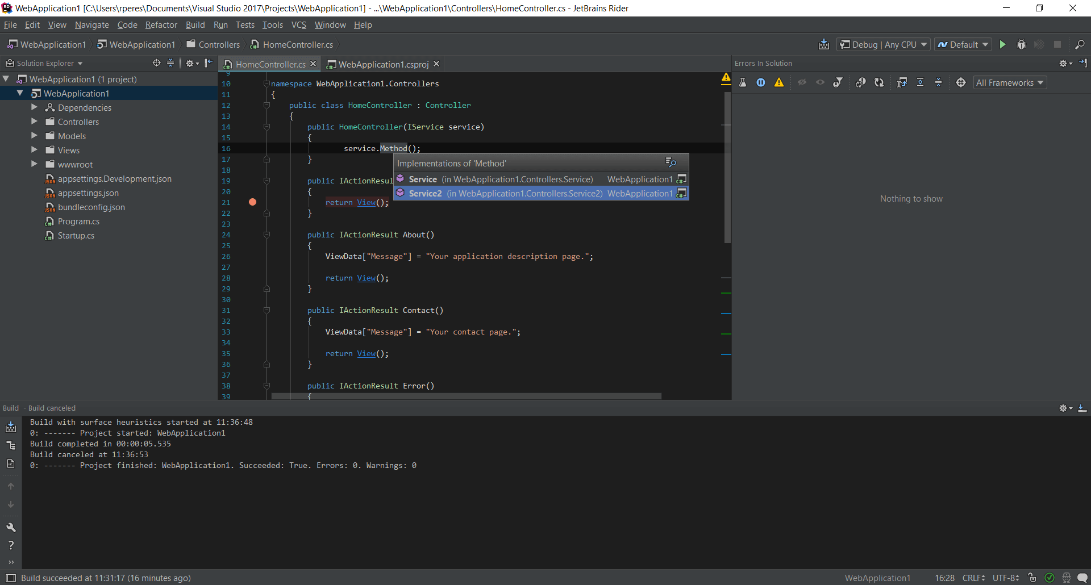This screenshot has height=585, width=1091.
Task: Open the Default run configuration dropdown
Action: (x=963, y=44)
